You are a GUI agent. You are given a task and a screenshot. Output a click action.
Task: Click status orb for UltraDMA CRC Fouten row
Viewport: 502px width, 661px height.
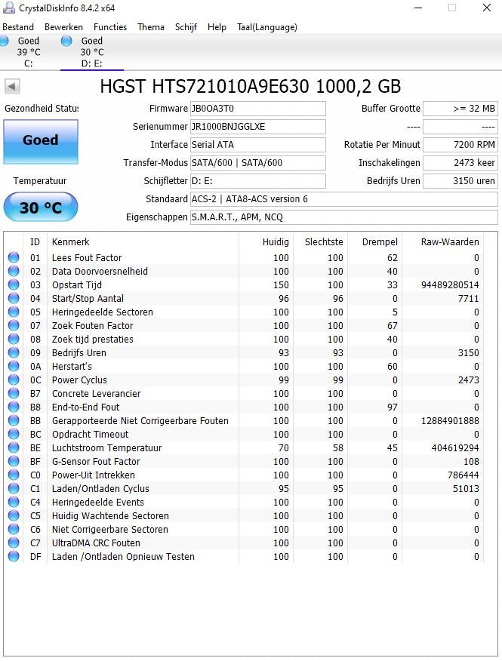14,543
